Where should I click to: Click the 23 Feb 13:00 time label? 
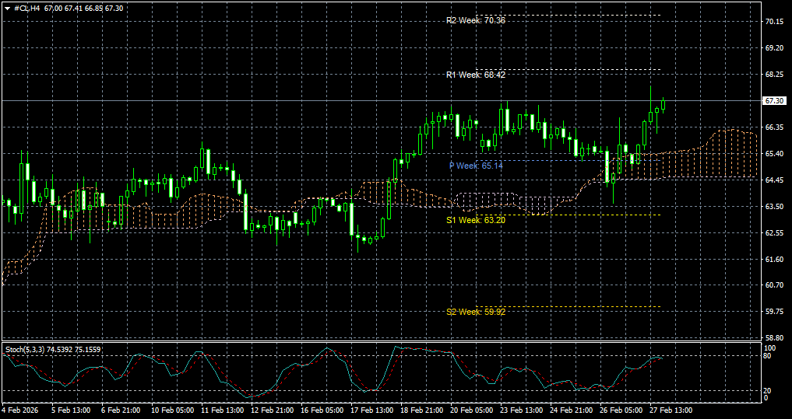coord(523,410)
